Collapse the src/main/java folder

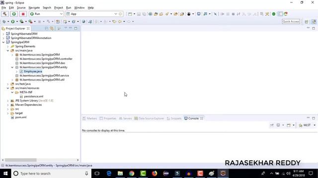pos(8,50)
